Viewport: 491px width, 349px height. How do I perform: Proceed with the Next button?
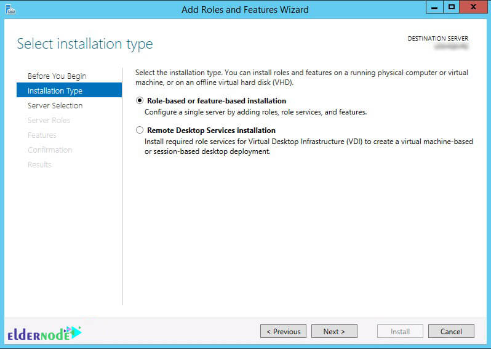point(334,331)
